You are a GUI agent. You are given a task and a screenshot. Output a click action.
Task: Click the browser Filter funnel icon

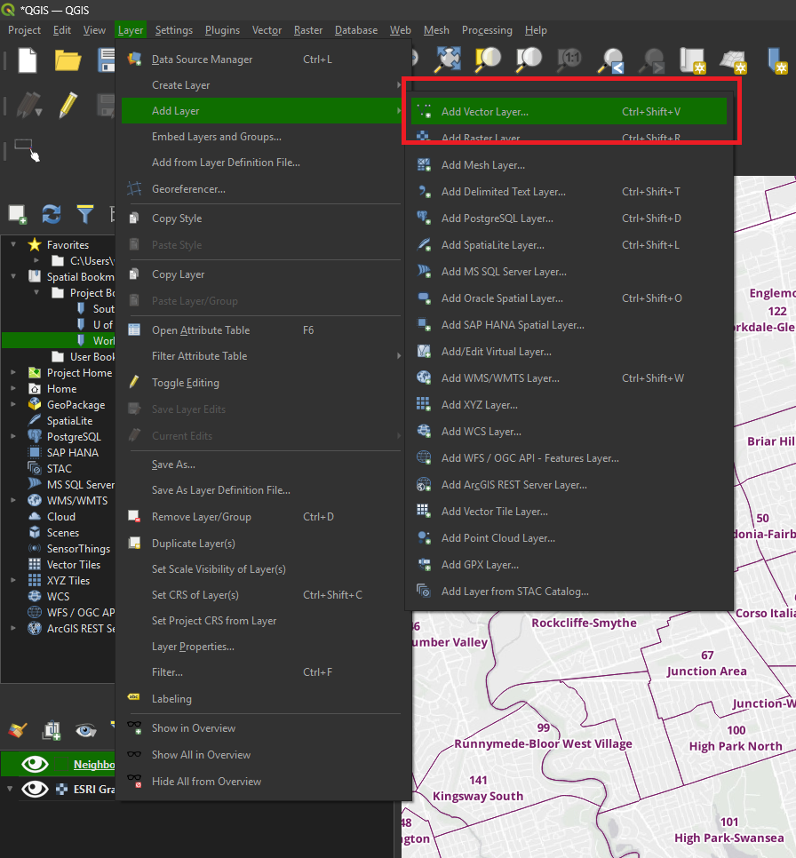(x=85, y=214)
